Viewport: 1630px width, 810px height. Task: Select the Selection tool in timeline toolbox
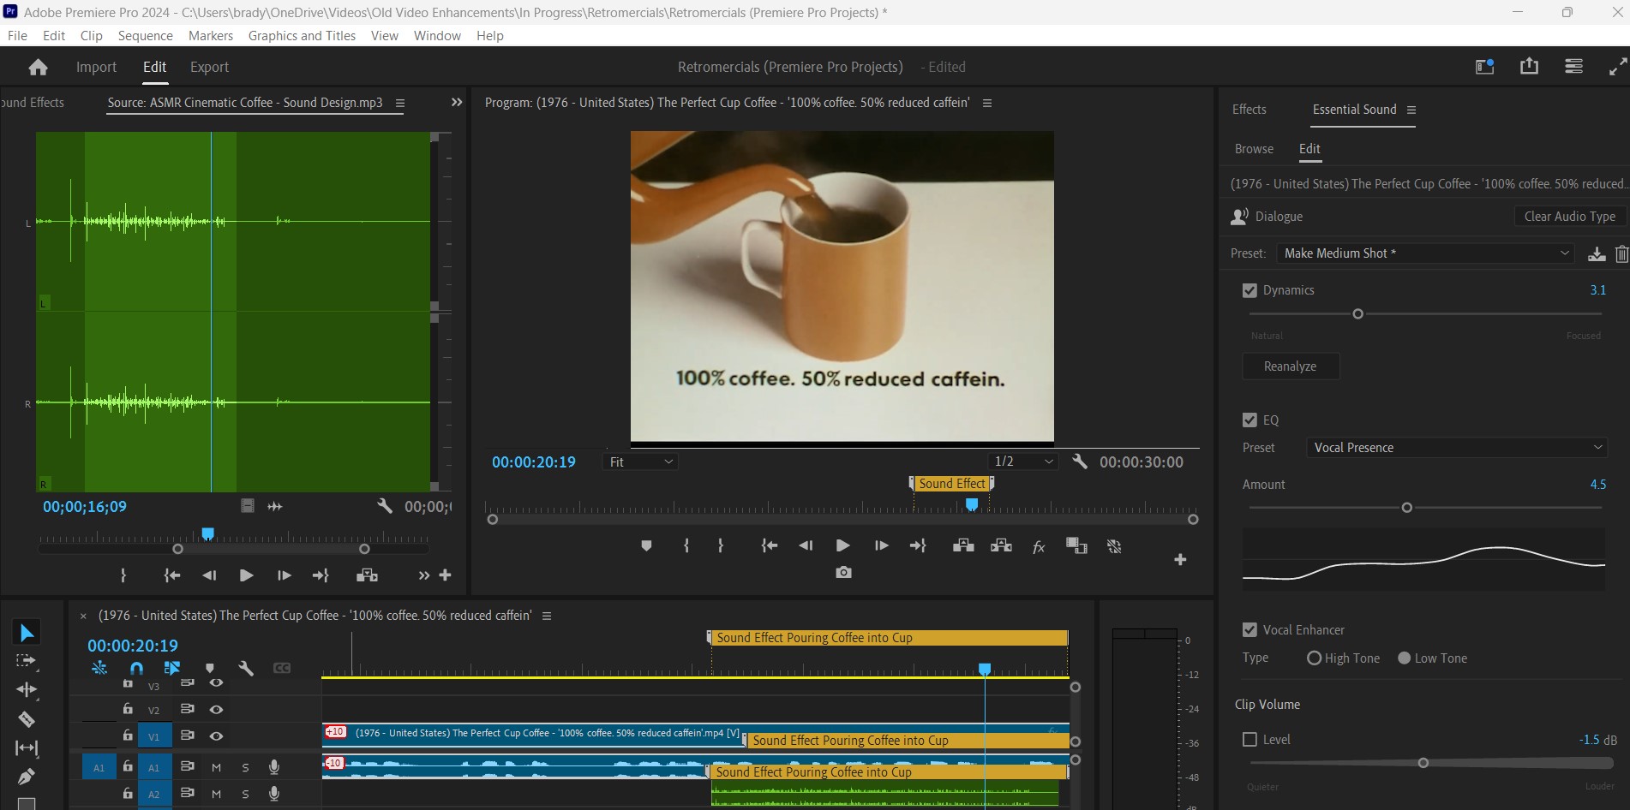(x=27, y=633)
